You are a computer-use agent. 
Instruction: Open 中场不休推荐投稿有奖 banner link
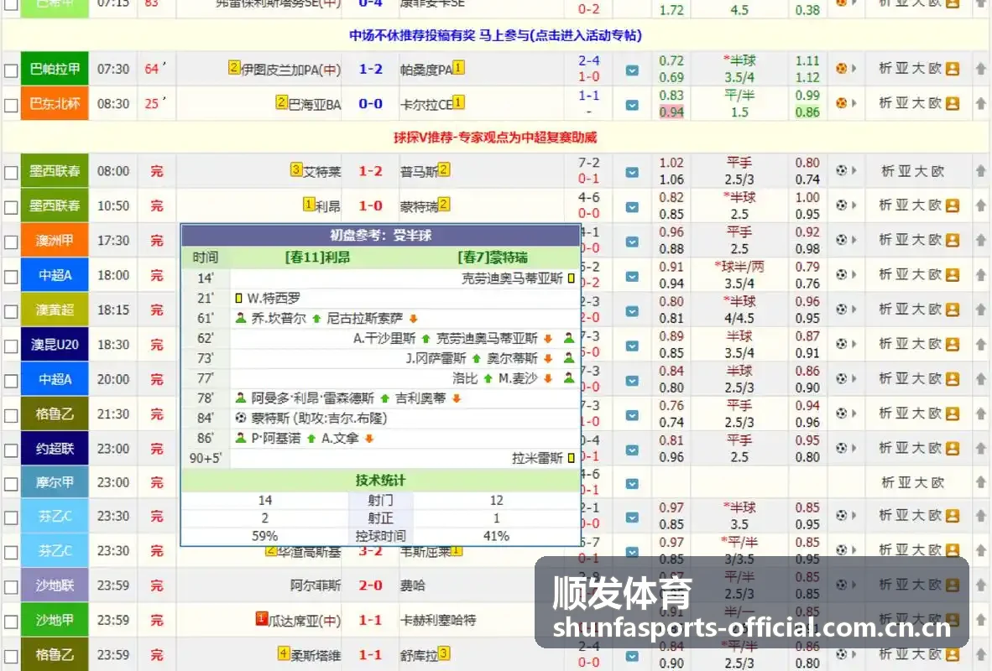tap(495, 35)
